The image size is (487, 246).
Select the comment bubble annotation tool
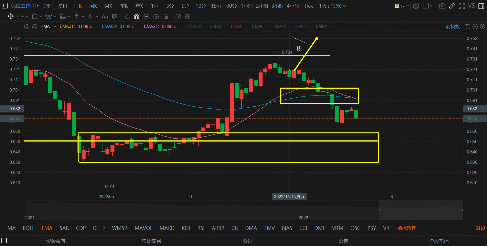115,17
